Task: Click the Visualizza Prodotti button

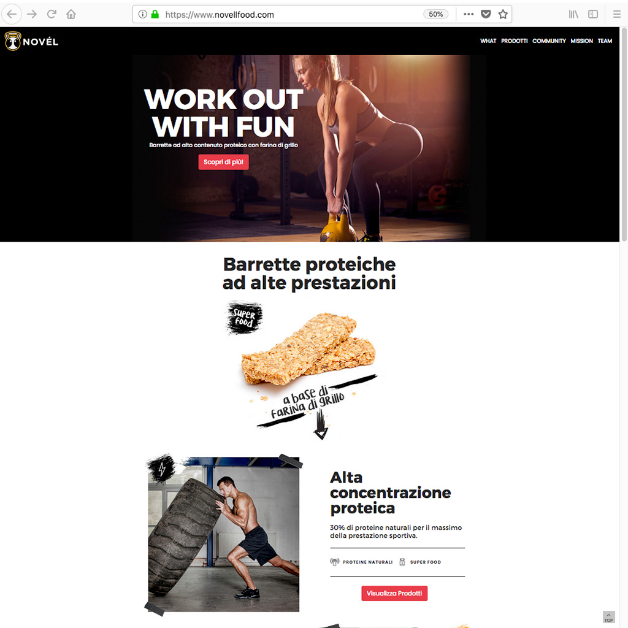Action: pos(394,593)
